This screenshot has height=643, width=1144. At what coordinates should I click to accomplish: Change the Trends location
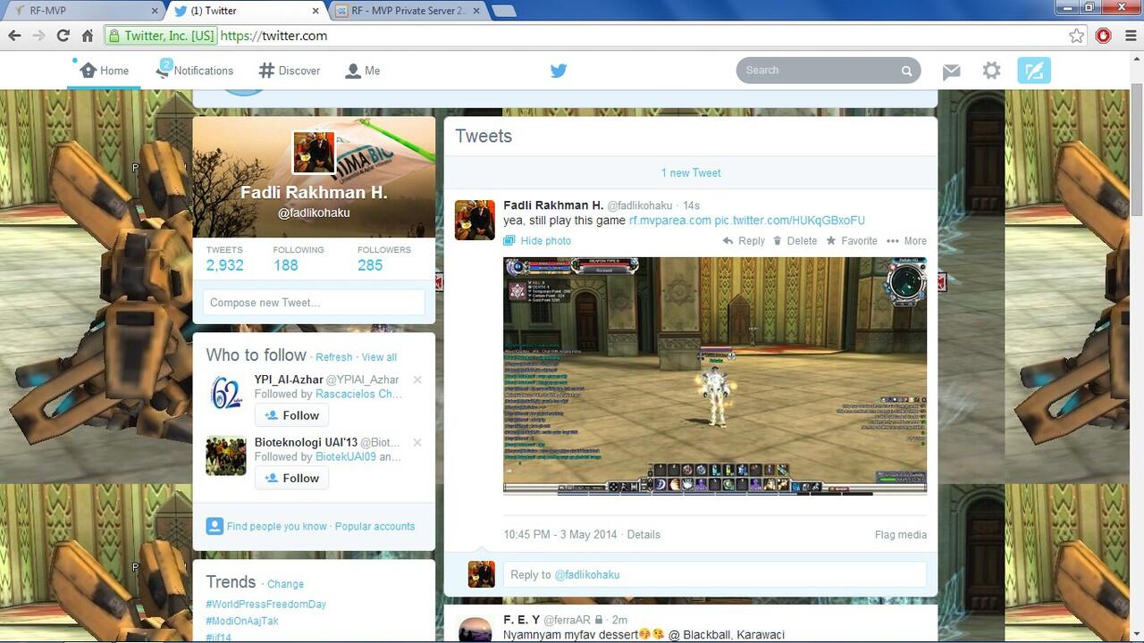tap(285, 584)
